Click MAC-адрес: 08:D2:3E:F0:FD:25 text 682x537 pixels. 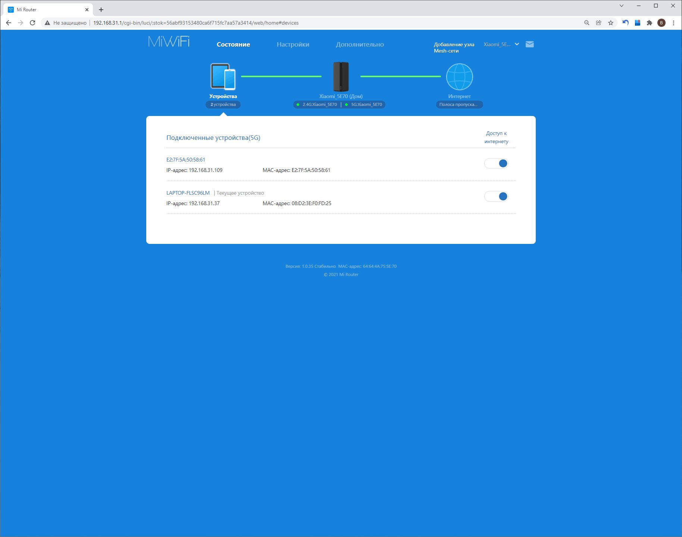coord(297,203)
